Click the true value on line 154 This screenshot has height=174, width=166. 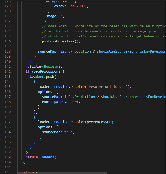tap(68, 132)
